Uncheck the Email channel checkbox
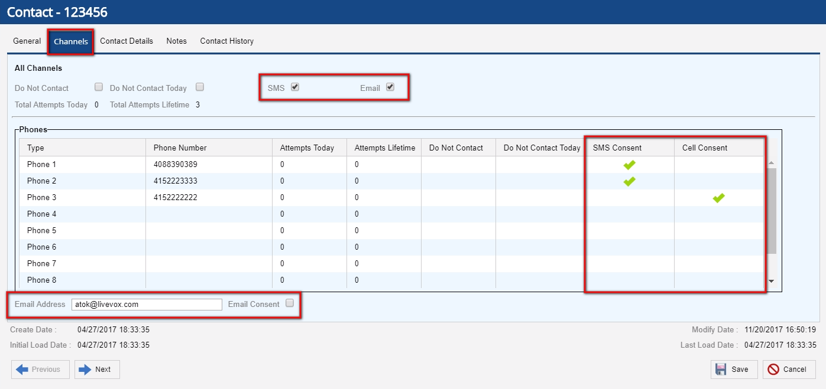The height and width of the screenshot is (389, 826). pos(390,87)
